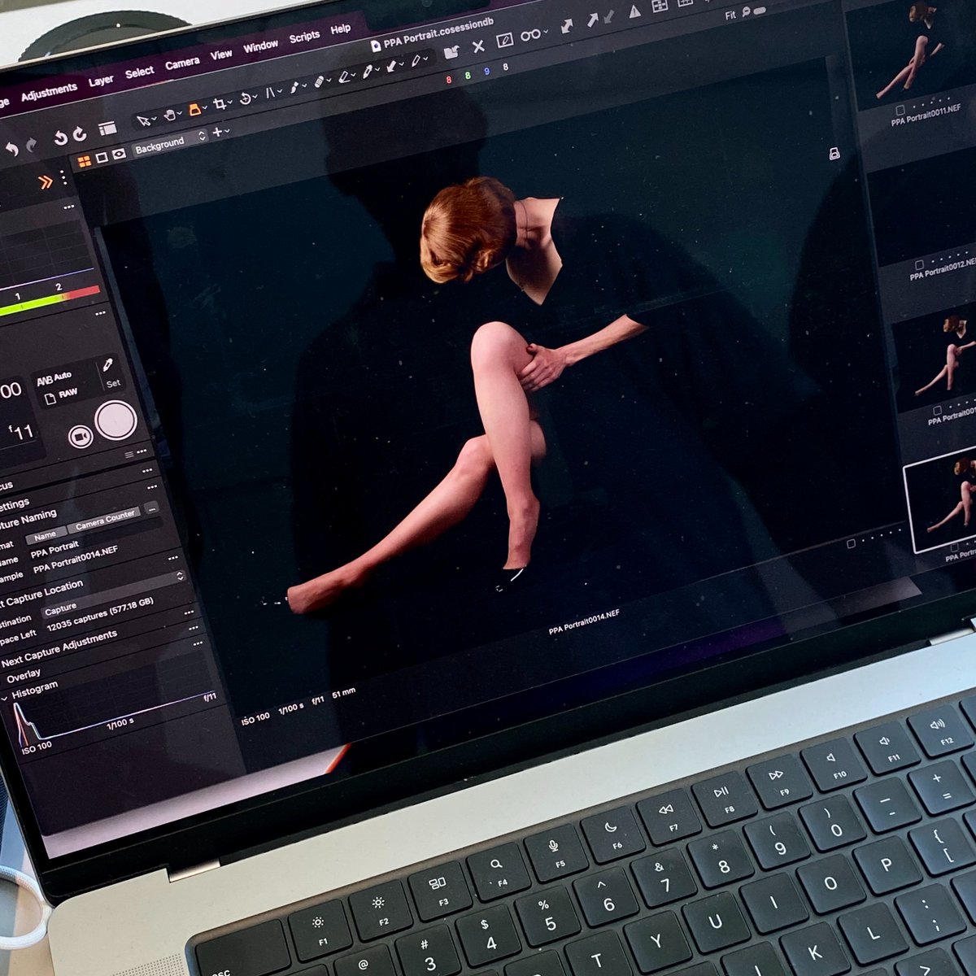The width and height of the screenshot is (976, 976).
Task: Open the Camera menu
Action: point(182,63)
